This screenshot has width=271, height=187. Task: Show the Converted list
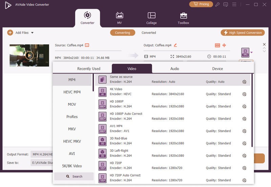tap(149, 33)
